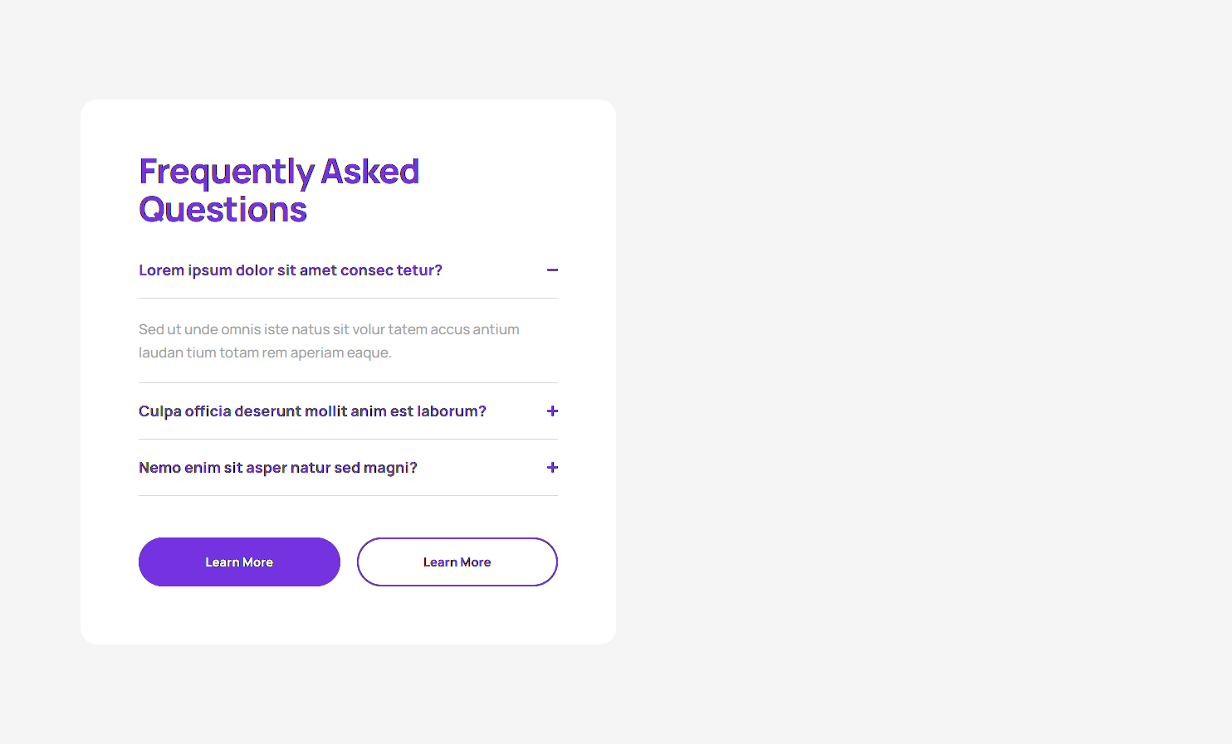
Task: Expand the "Nemo enim sit asper natur" question title
Action: [x=277, y=468]
